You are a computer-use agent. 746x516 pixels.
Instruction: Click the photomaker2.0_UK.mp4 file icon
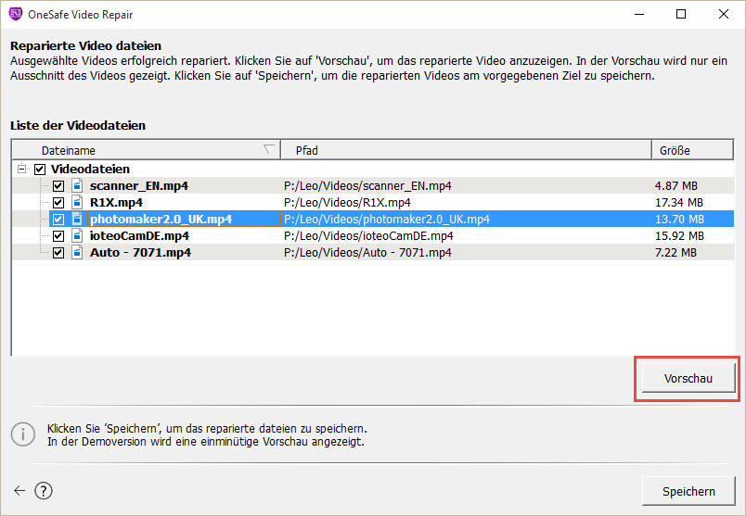click(x=77, y=219)
